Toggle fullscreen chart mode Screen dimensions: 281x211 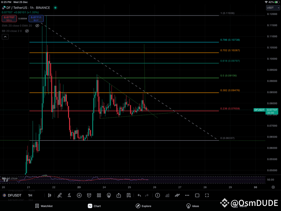pos(206,195)
